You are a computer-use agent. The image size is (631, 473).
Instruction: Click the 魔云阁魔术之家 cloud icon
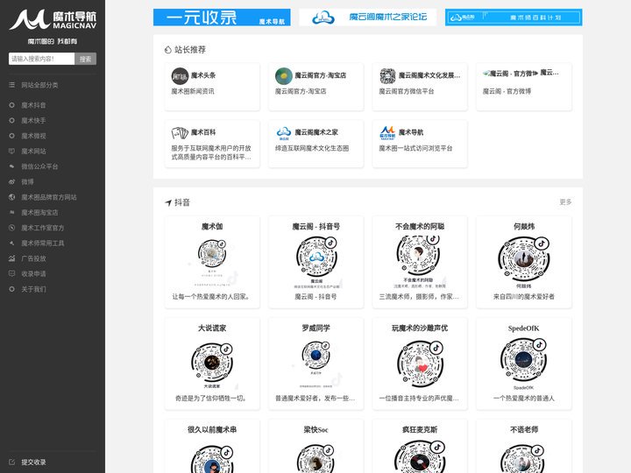tap(283, 132)
